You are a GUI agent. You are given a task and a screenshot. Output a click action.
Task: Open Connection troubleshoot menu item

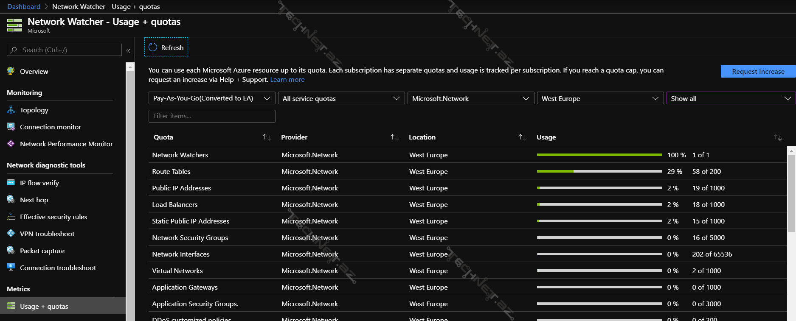[58, 268]
